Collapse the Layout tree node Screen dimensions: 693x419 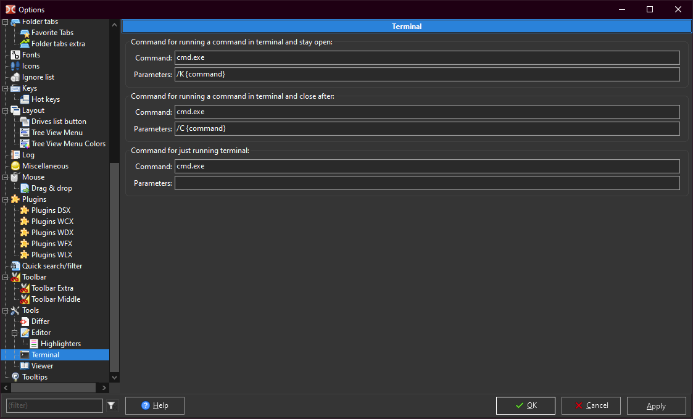click(6, 110)
